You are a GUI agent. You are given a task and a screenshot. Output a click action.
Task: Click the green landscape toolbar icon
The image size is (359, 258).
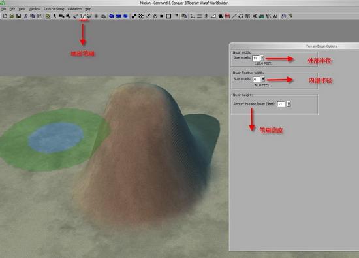(x=262, y=16)
